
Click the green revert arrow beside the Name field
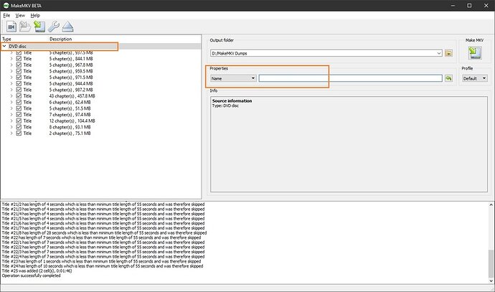(448, 78)
